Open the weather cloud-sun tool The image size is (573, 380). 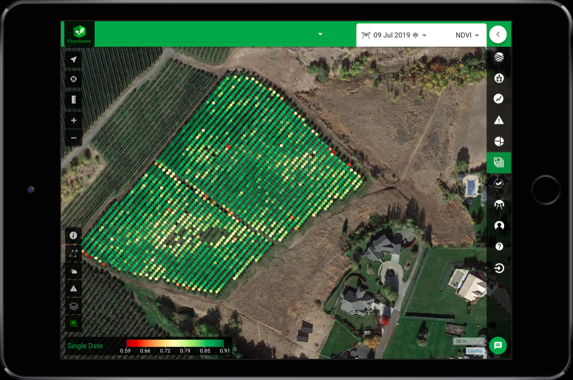tap(73, 271)
